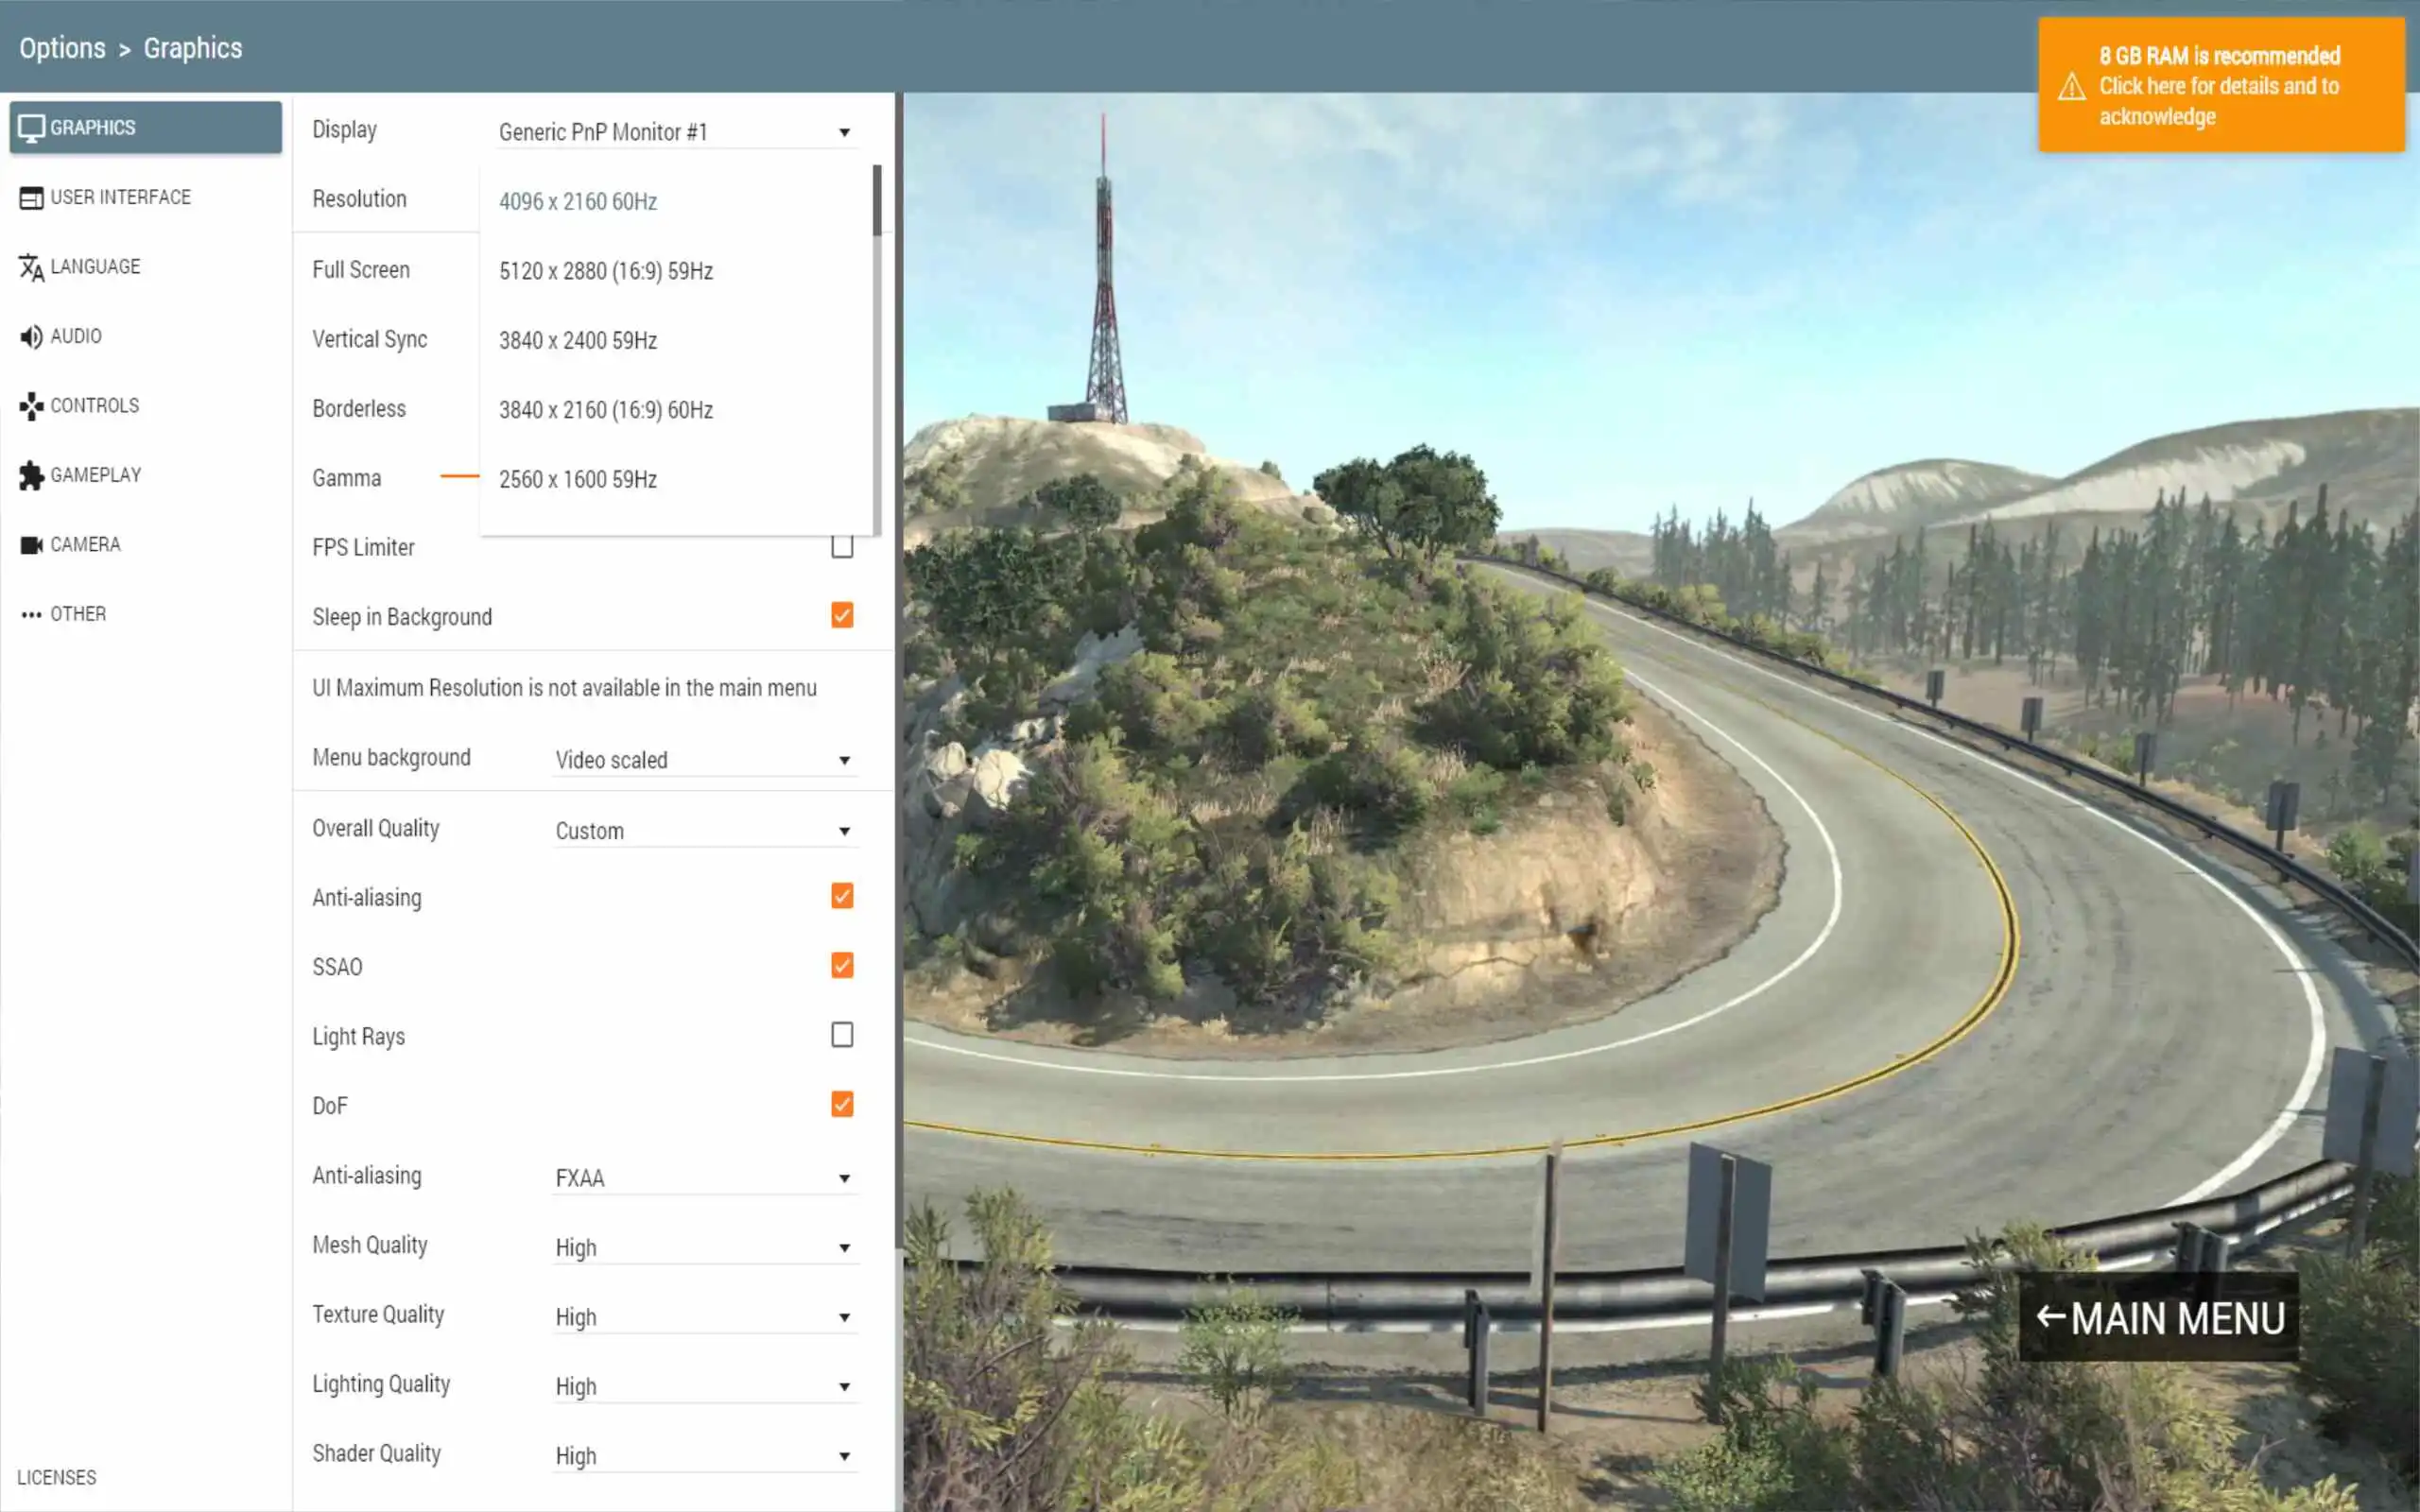Click the User Interface window icon
Image resolution: width=2420 pixels, height=1512 pixels.
click(x=31, y=198)
